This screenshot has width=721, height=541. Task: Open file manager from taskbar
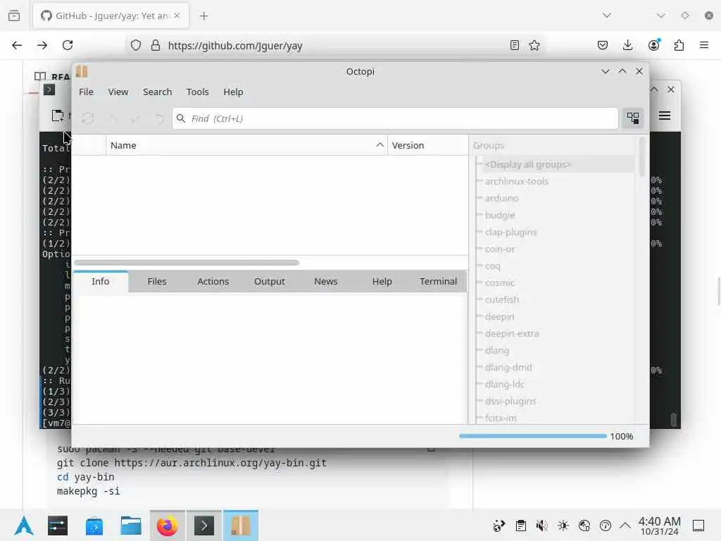(130, 526)
